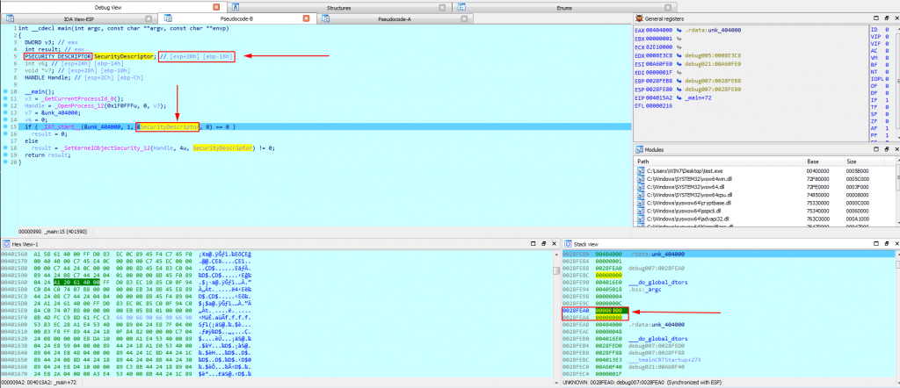
Task: Close the Enums tab
Action: coord(666,7)
